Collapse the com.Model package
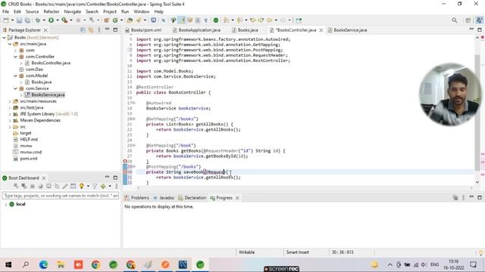Screen dimensions: 485x272 pyautogui.click(x=15, y=76)
